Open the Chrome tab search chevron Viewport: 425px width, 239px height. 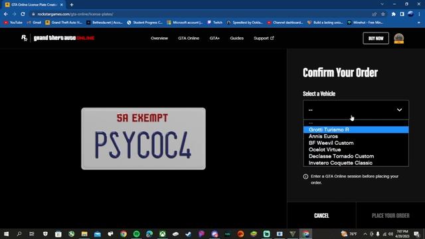(382, 5)
